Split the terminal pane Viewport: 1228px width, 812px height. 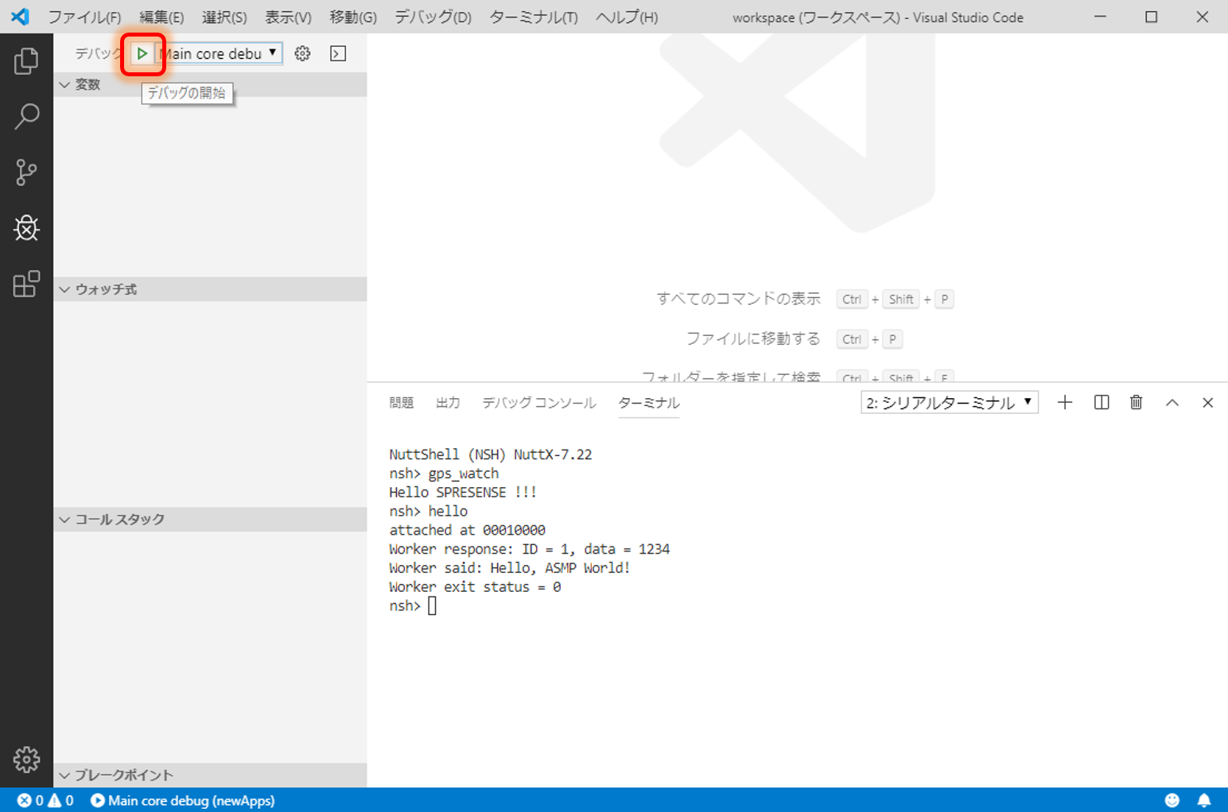pos(1102,403)
